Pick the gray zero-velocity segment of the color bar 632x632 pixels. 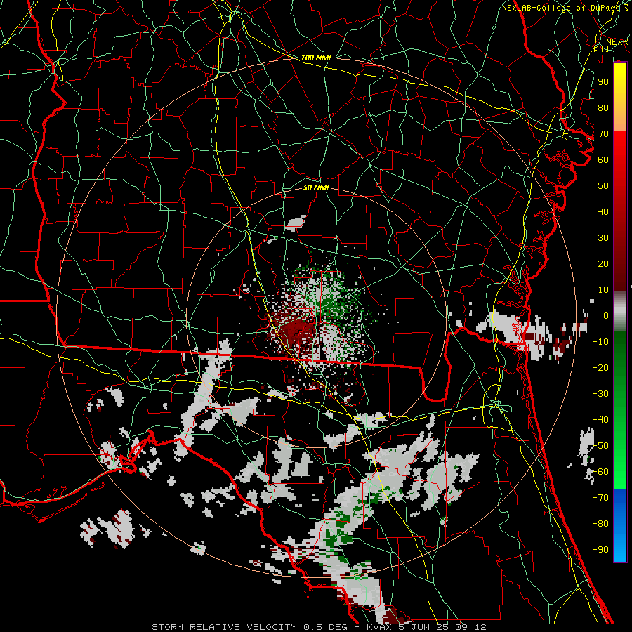point(620,311)
